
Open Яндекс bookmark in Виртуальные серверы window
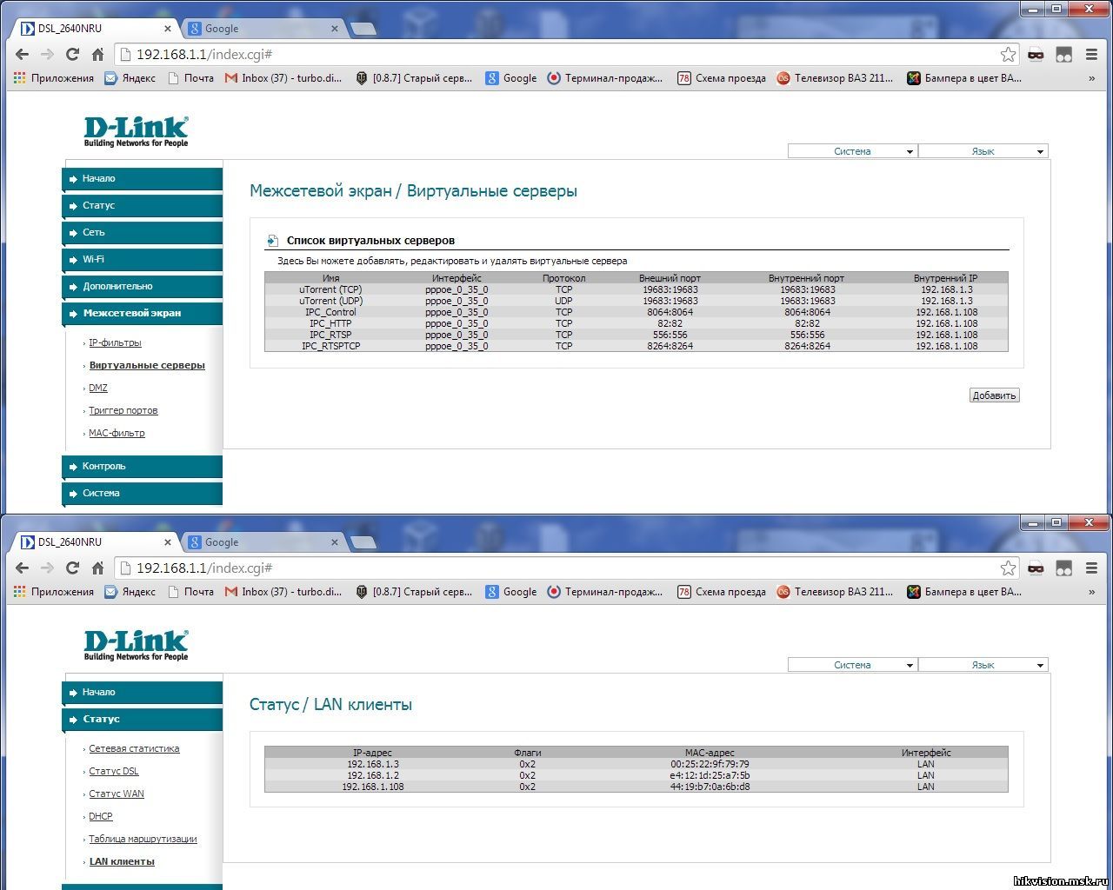(130, 78)
